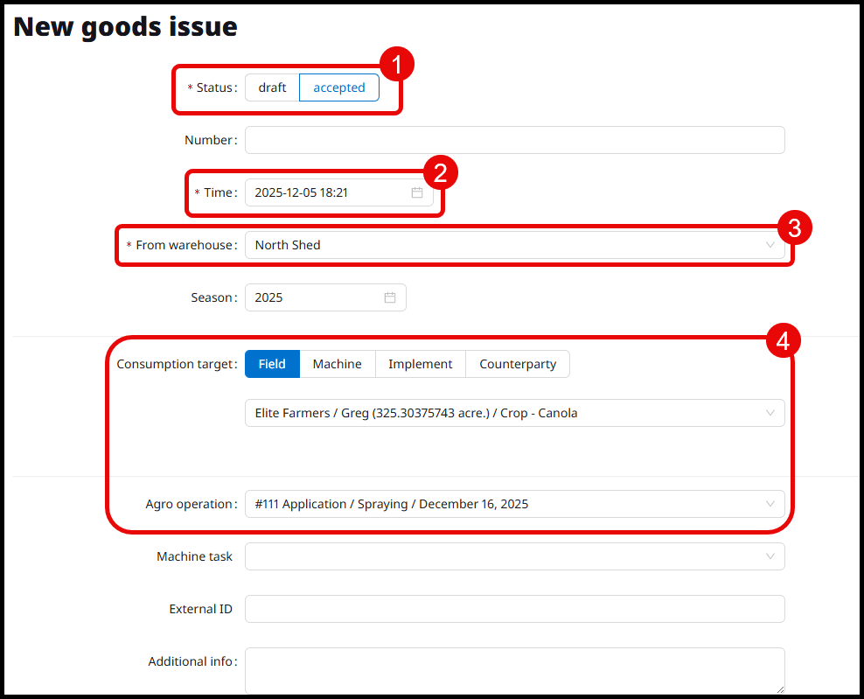Set status to draft
Screen dimensions: 864x699
(272, 87)
